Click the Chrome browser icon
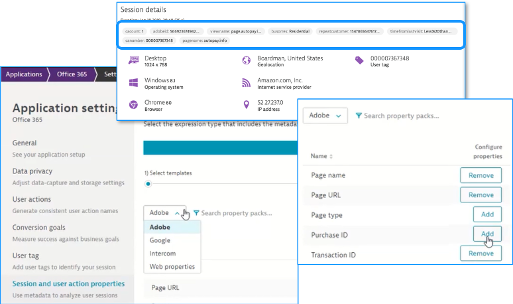 click(x=133, y=105)
